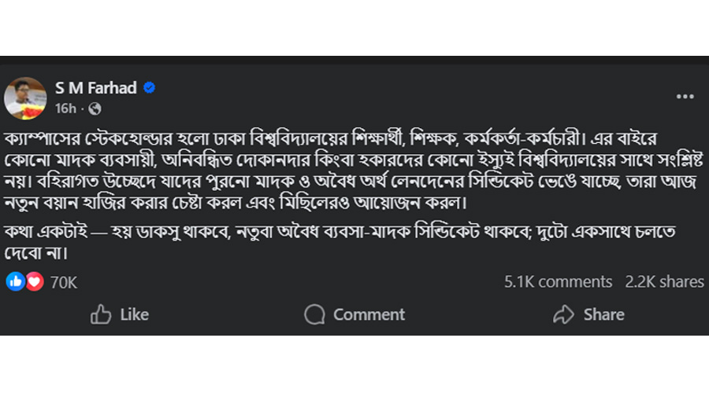
Task: View the 5.1K comments
Action: 558,281
